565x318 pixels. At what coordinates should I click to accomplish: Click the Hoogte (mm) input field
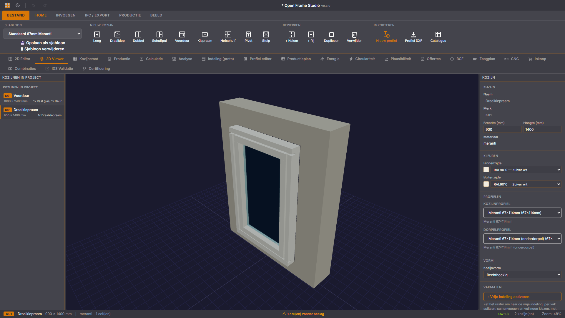click(x=542, y=130)
